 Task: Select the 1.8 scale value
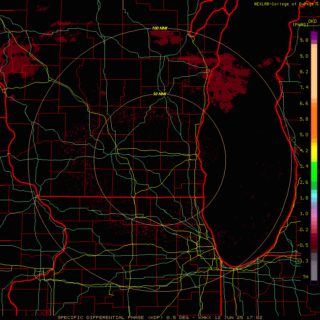pyautogui.click(x=304, y=198)
